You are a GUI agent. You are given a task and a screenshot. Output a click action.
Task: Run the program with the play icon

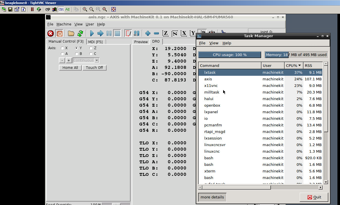point(92,33)
